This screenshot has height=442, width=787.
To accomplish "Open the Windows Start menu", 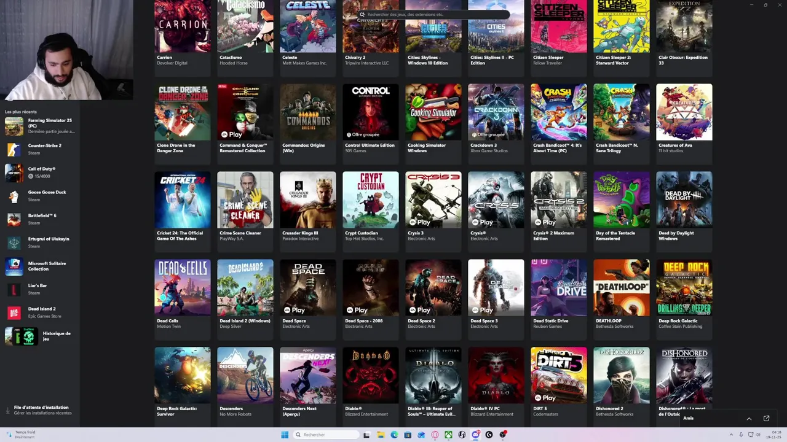I will pyautogui.click(x=285, y=435).
